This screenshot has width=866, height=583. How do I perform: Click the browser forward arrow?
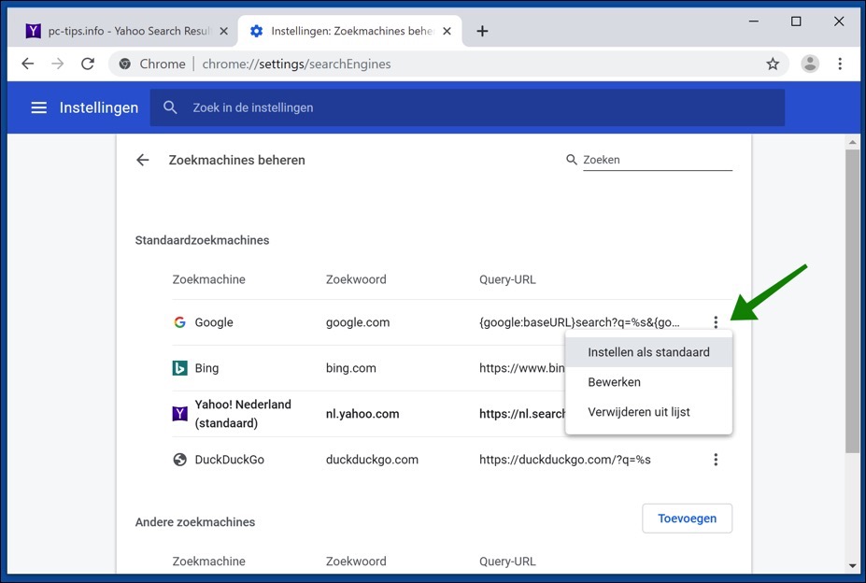57,64
